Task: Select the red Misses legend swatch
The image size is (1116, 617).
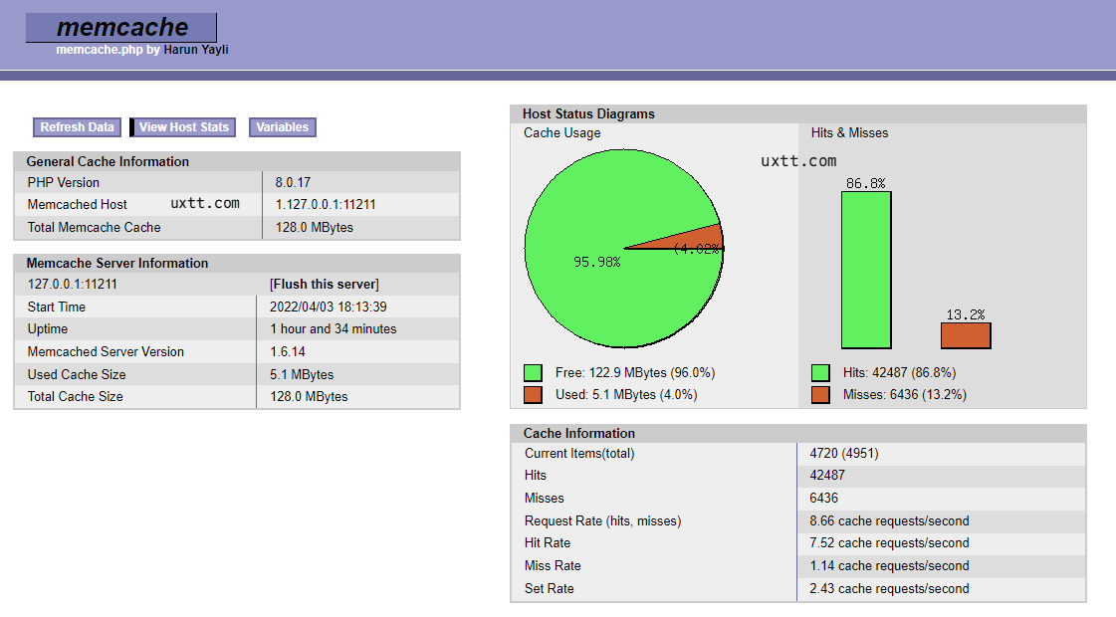Action: point(820,395)
